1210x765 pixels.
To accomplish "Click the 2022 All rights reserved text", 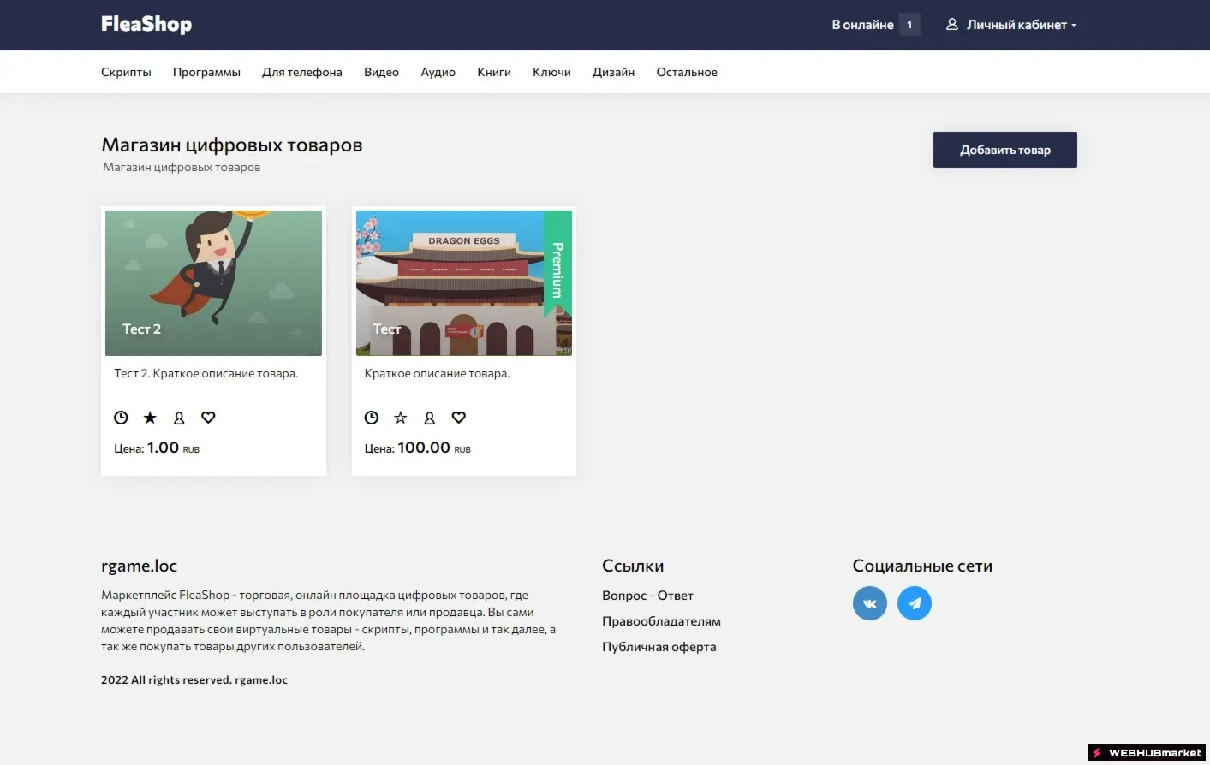I will (x=194, y=679).
